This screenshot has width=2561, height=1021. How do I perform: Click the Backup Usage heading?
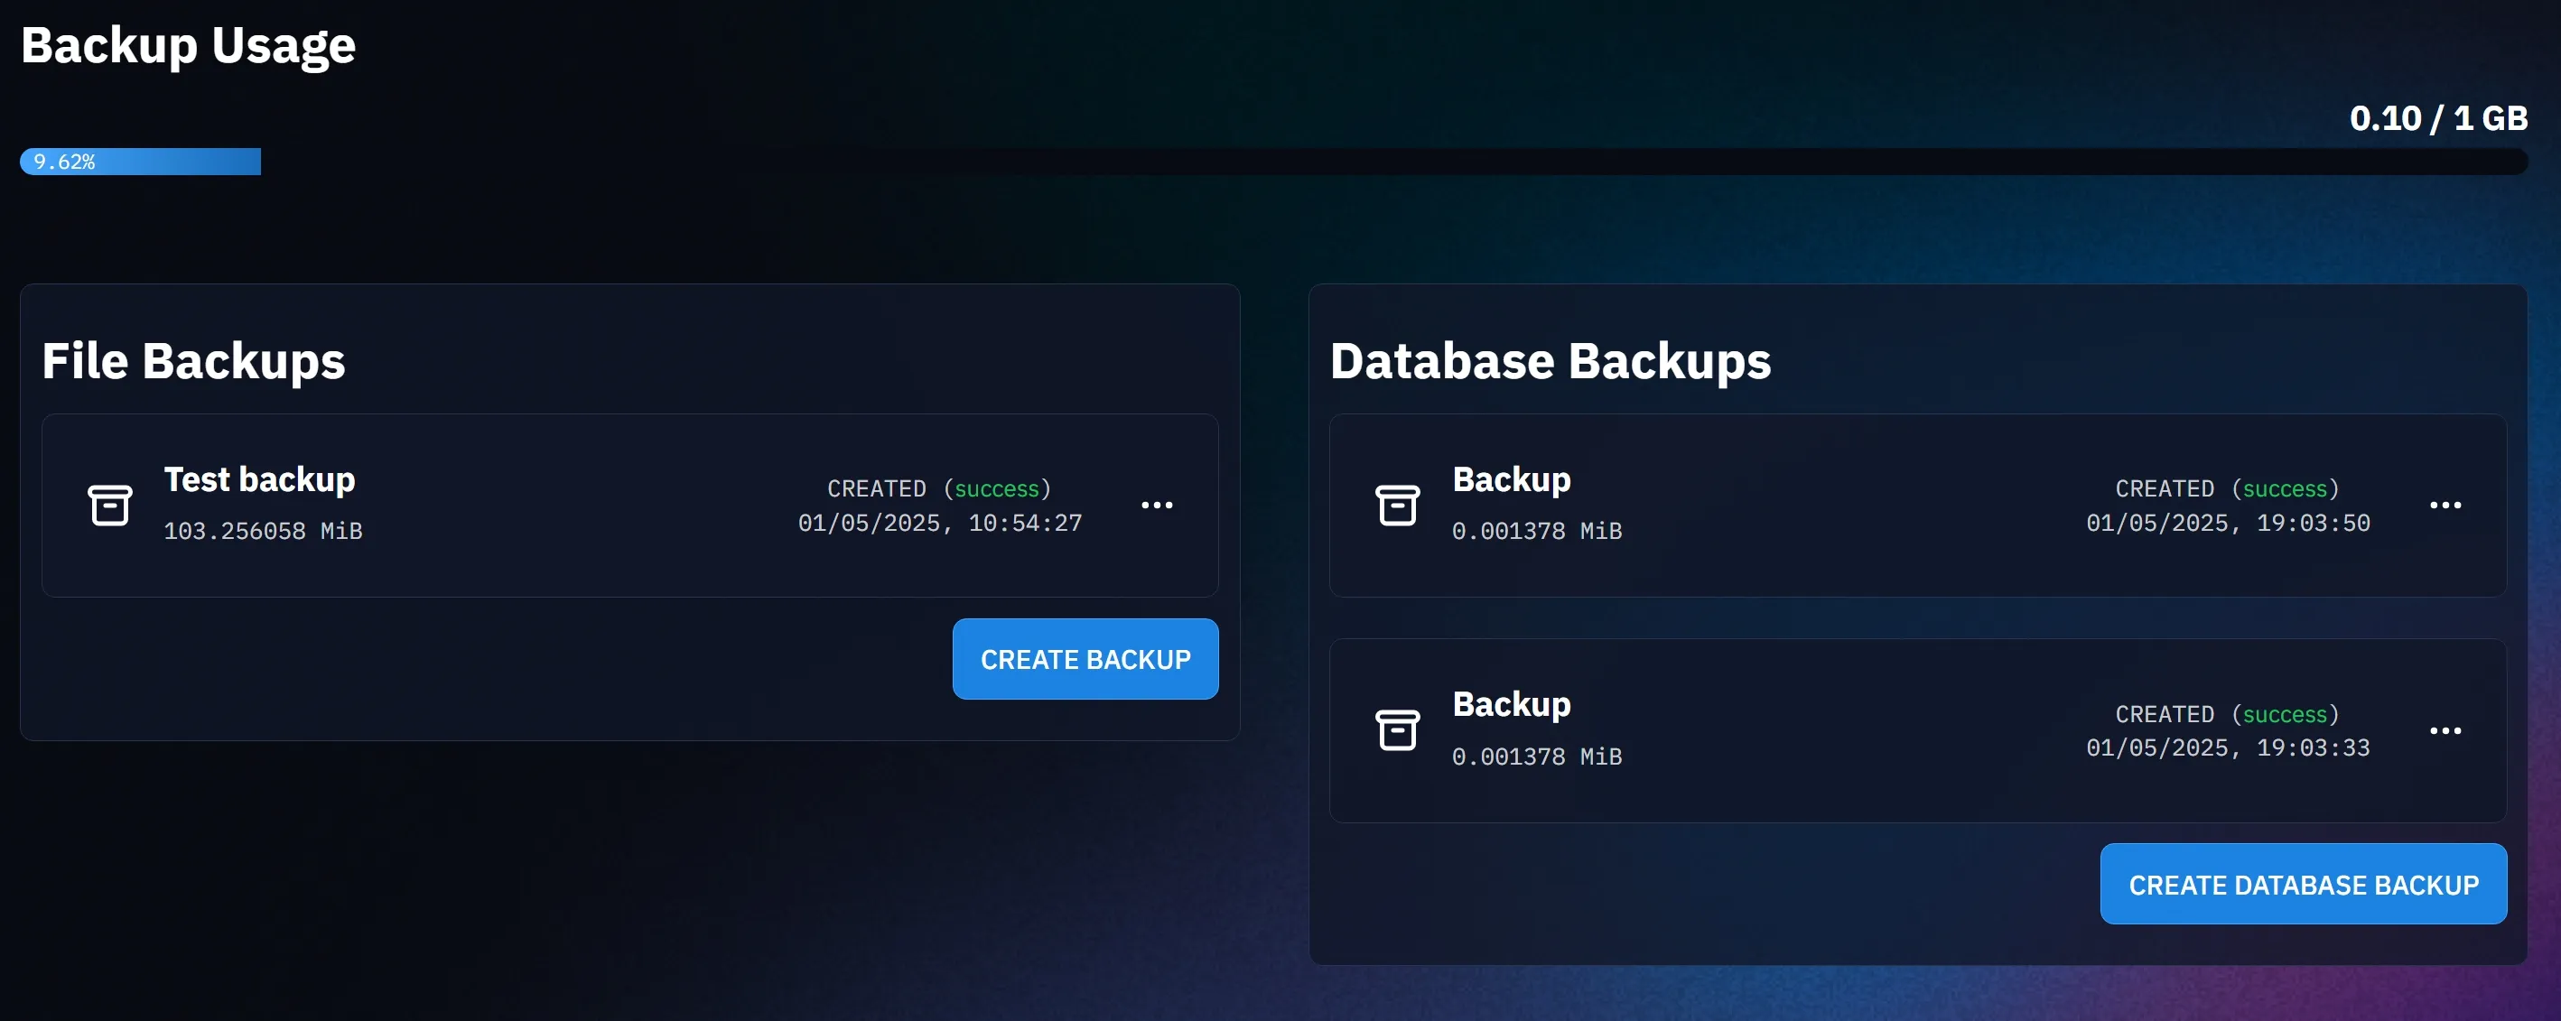[x=188, y=46]
